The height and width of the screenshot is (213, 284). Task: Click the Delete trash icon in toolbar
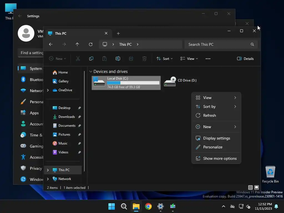(x=144, y=59)
